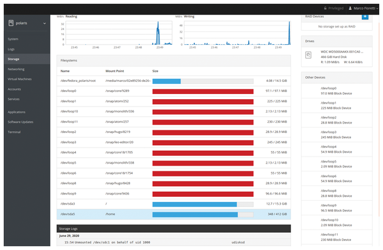The height and width of the screenshot is (250, 383).
Task: Click the Name column header
Action: pos(65,71)
